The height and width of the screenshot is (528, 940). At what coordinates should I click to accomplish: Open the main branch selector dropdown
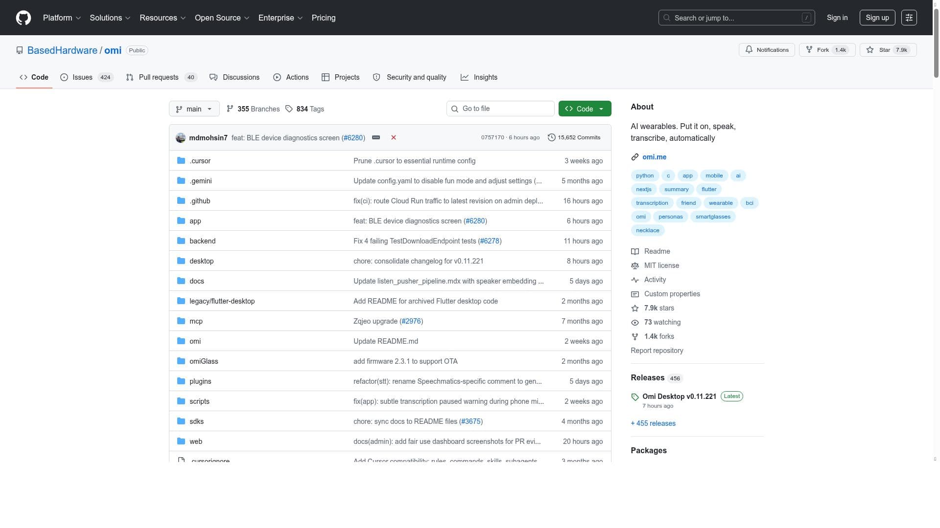pyautogui.click(x=194, y=109)
